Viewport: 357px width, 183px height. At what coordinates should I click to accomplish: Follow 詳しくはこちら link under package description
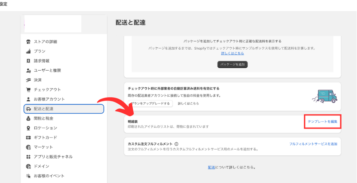[232, 53]
